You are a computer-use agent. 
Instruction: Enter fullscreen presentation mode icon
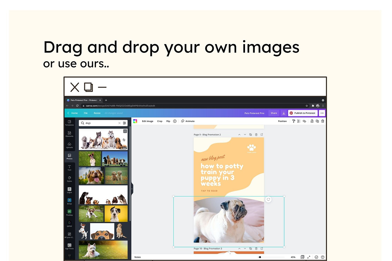point(309,257)
